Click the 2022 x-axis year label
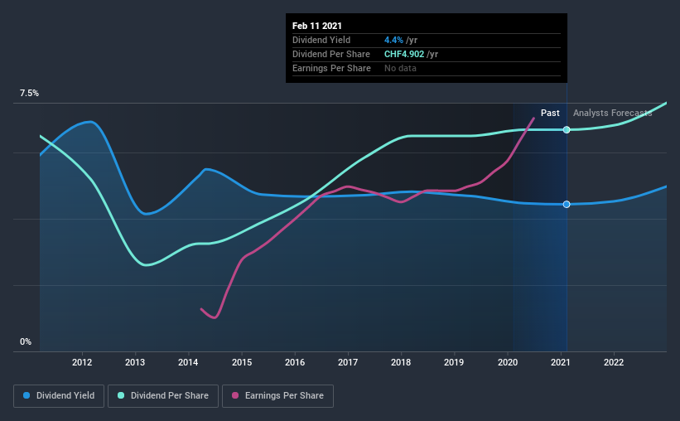 [x=614, y=362]
